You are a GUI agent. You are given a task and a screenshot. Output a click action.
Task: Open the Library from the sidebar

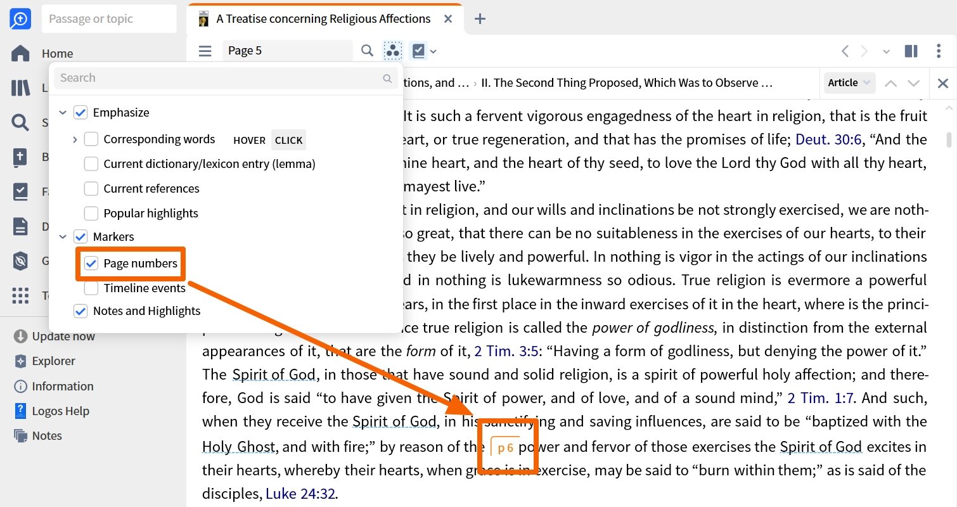click(x=20, y=87)
